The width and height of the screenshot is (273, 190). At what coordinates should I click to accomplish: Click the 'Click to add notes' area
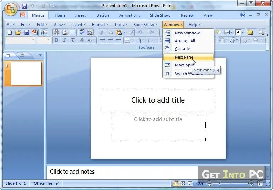click(122, 172)
